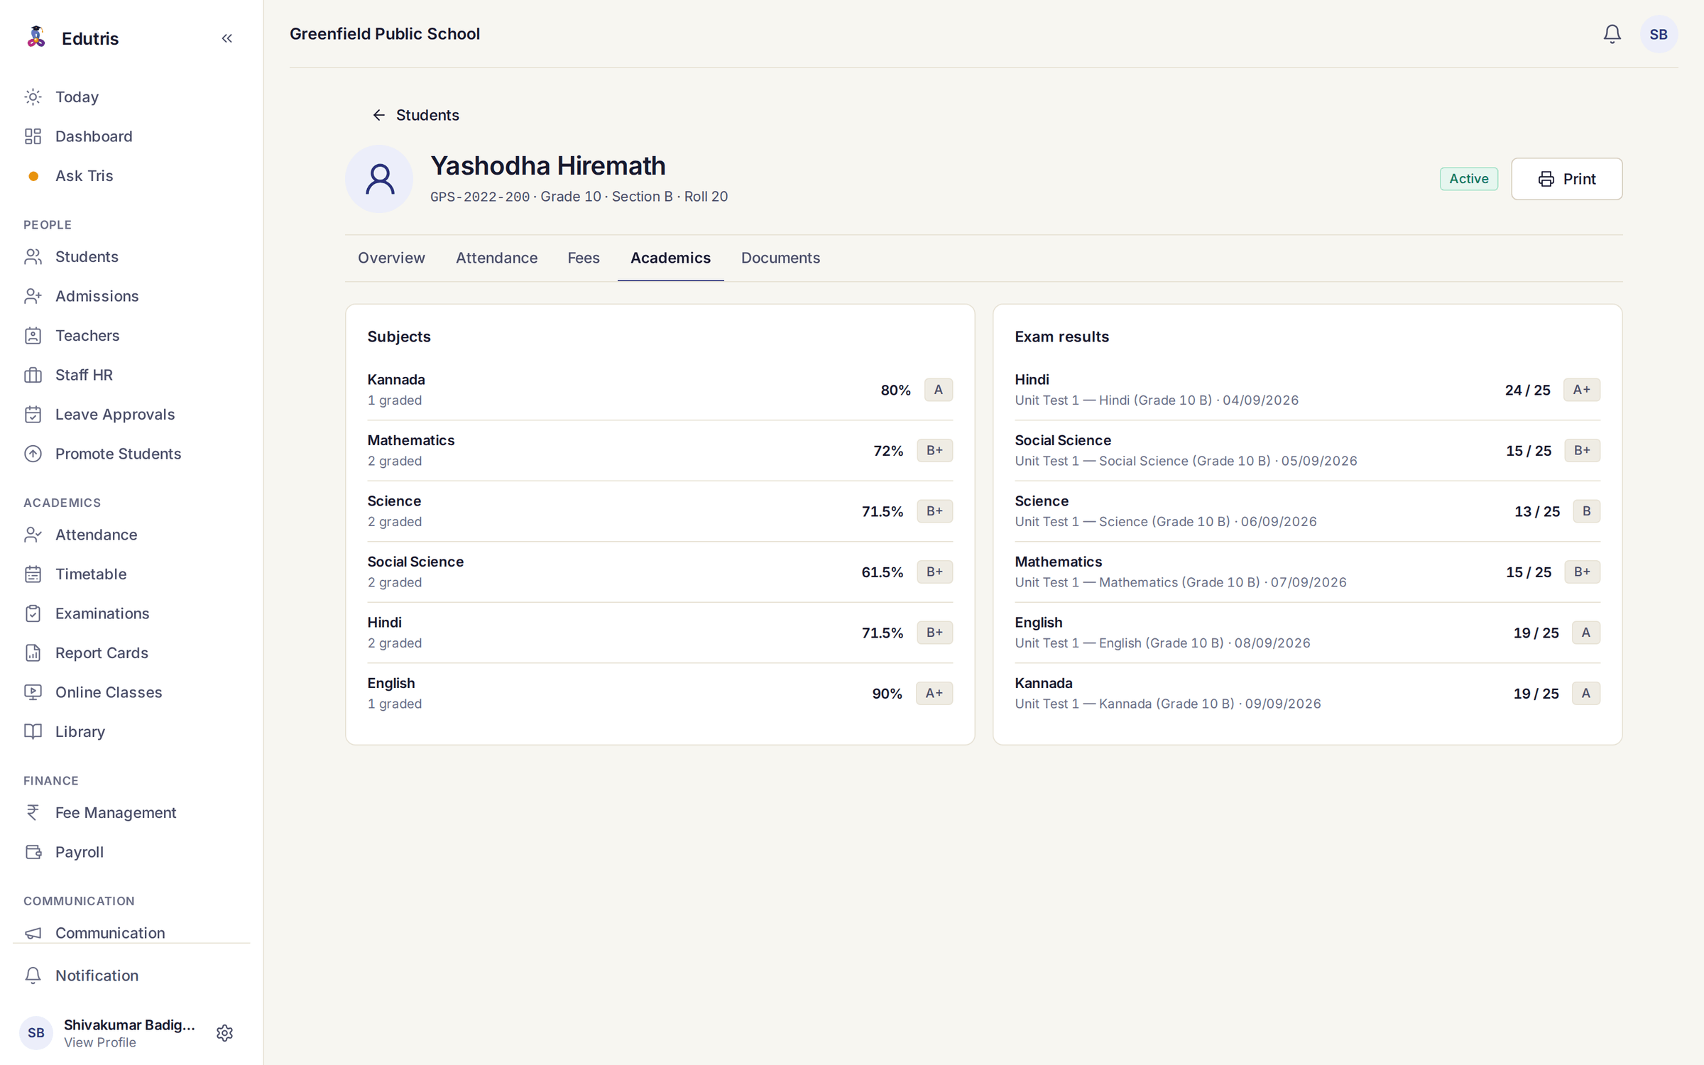Open Ask Tris in sidebar
The height and width of the screenshot is (1065, 1704).
click(x=131, y=175)
